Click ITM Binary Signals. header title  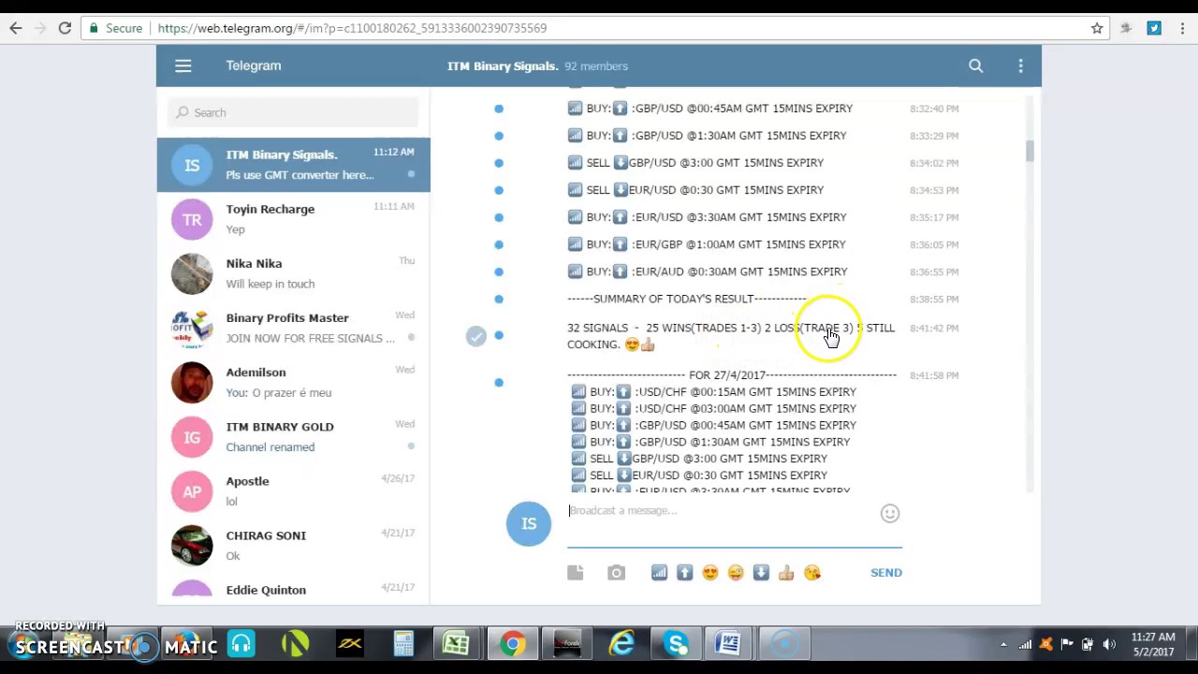click(x=503, y=66)
